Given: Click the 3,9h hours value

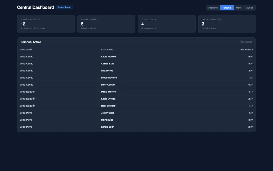Looking at the screenshot, I should [x=251, y=120].
